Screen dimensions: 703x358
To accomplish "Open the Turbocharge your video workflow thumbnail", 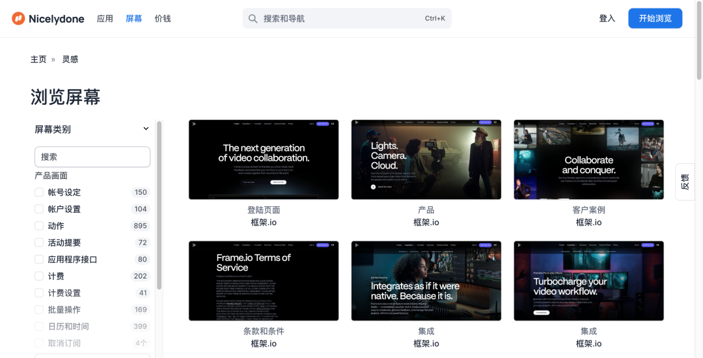I will pos(588,281).
